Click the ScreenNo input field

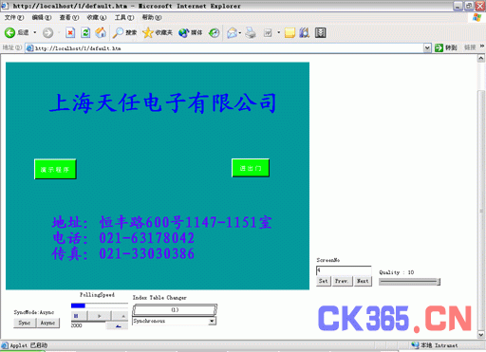[344, 270]
